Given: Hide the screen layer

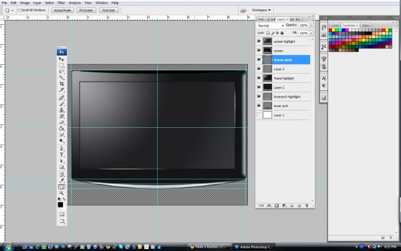Looking at the screenshot, I should point(259,50).
